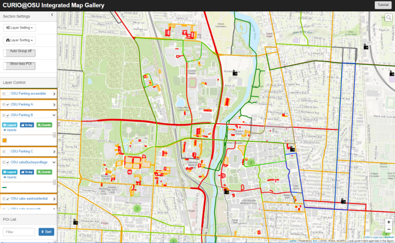This screenshot has height=243, width=395.
Task: Click the Layer Control panel heading
Action: click(x=14, y=82)
